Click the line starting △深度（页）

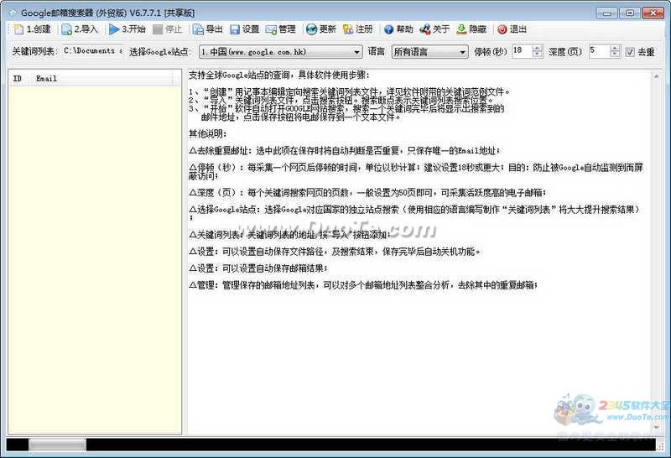click(367, 193)
